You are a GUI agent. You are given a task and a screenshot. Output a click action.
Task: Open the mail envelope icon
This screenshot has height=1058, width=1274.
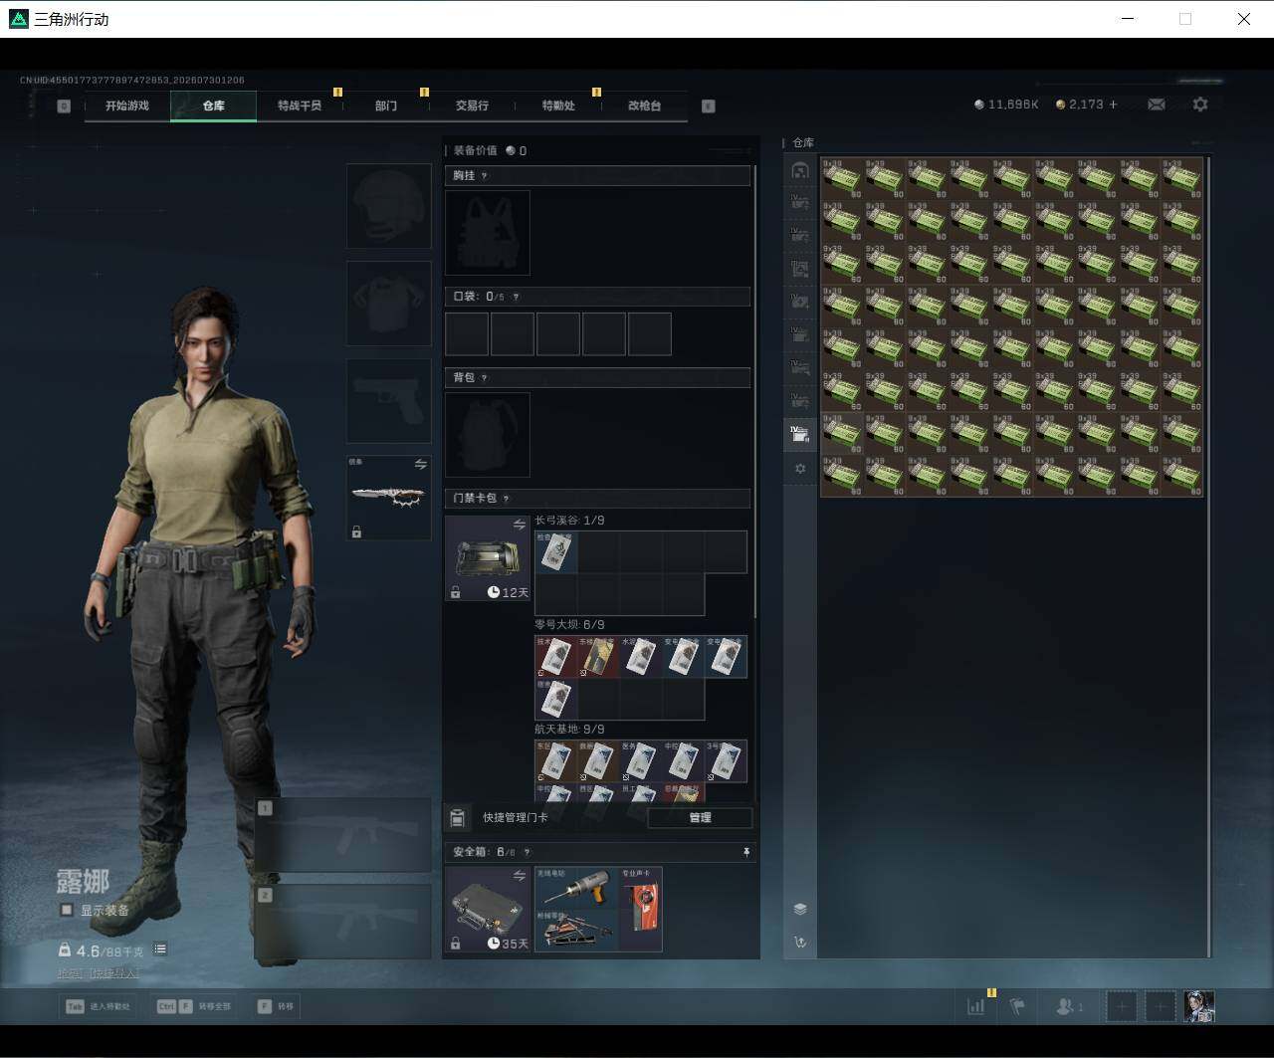click(x=1157, y=105)
